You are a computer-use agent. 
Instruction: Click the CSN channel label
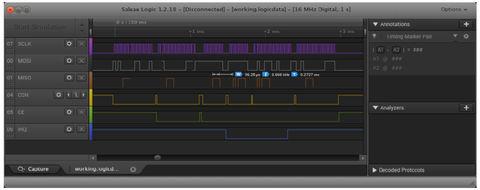[23, 95]
